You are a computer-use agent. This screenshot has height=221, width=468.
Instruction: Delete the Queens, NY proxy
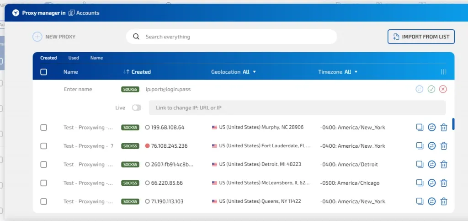pyautogui.click(x=443, y=201)
